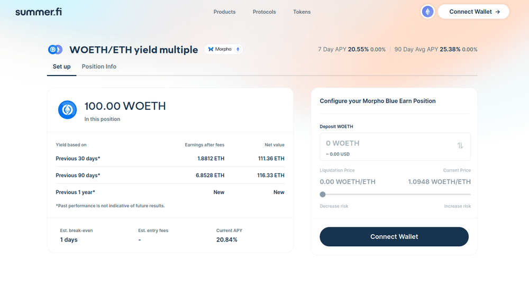
Task: Open the Ethereum network selector icon
Action: [x=427, y=12]
